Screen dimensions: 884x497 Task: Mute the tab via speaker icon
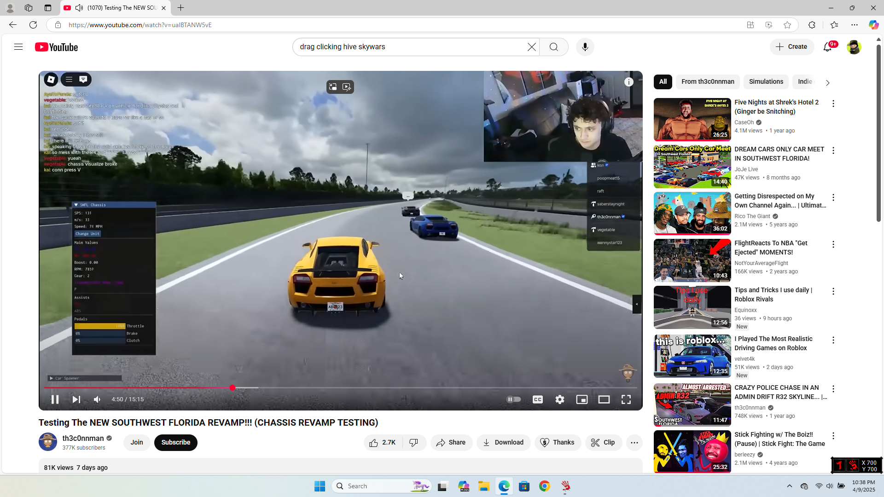click(x=79, y=8)
